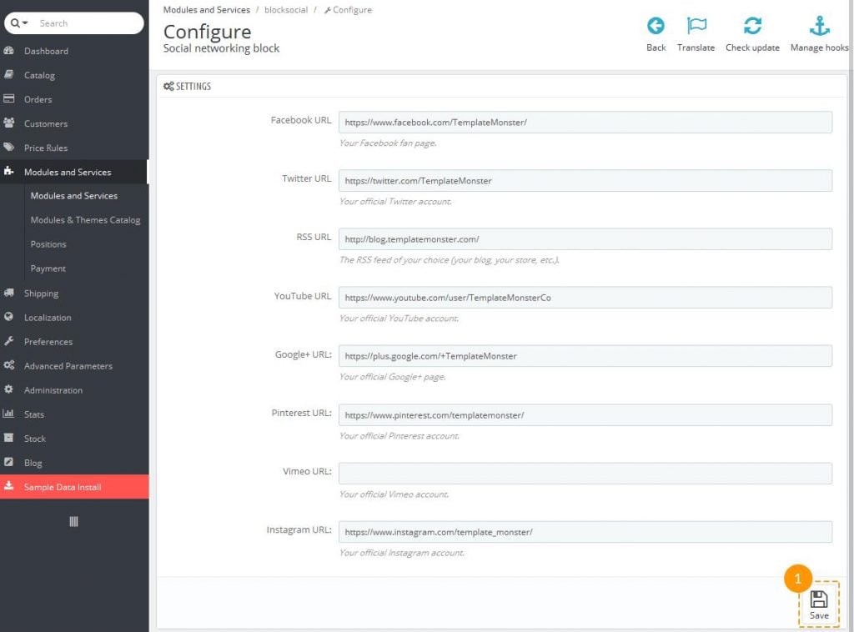Open Advanced Parameters in the sidebar
854x632 pixels.
coord(68,366)
